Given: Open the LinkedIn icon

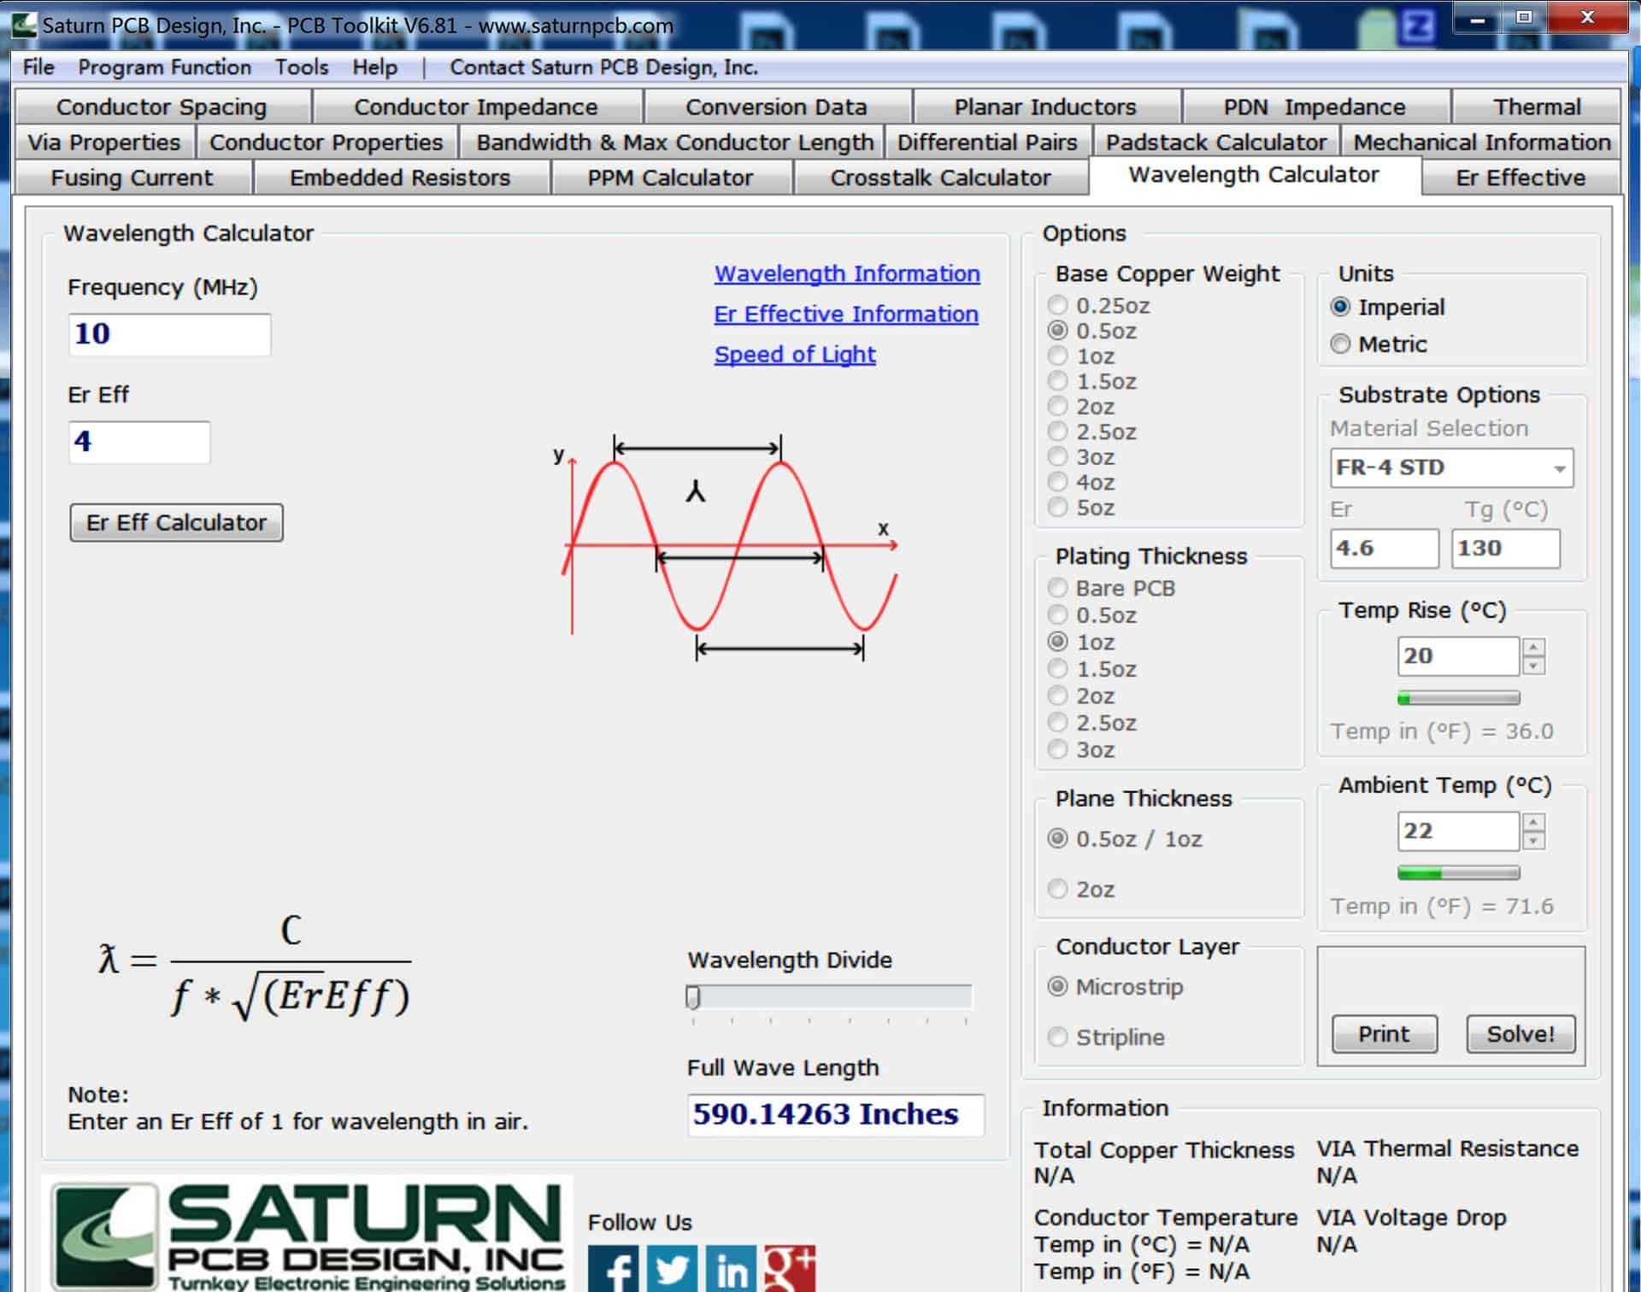Looking at the screenshot, I should (731, 1269).
